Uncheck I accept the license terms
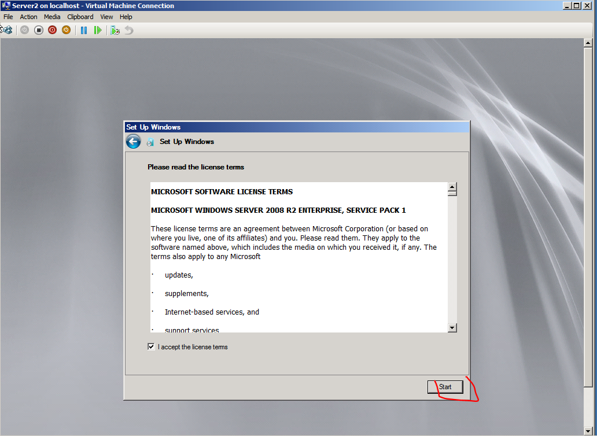The width and height of the screenshot is (597, 436). tap(151, 346)
